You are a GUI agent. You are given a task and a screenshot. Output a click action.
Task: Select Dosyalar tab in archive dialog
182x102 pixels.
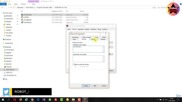coord(87,29)
